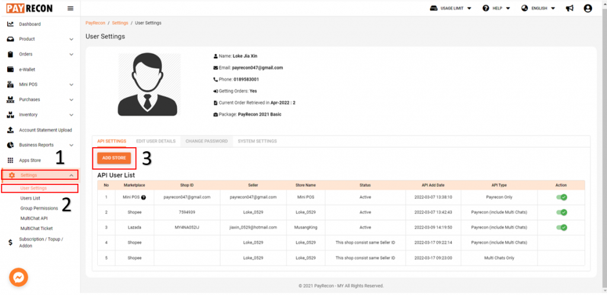The image size is (607, 295).
Task: Click the PayRecon breadcrumb link
Action: pyautogui.click(x=95, y=23)
